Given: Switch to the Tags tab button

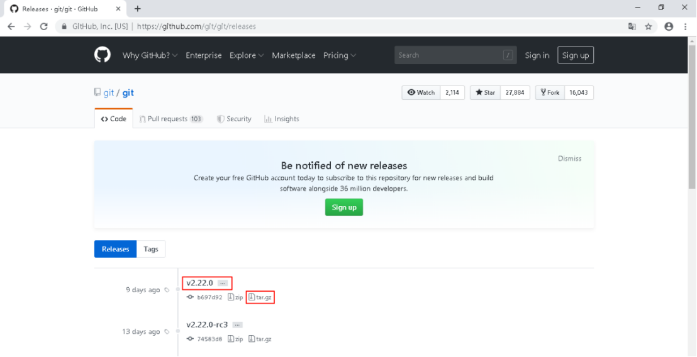Looking at the screenshot, I should (151, 249).
